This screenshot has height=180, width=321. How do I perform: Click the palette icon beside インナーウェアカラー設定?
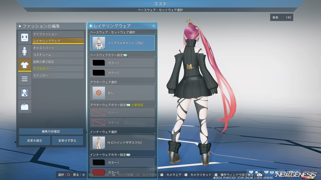coord(128,155)
